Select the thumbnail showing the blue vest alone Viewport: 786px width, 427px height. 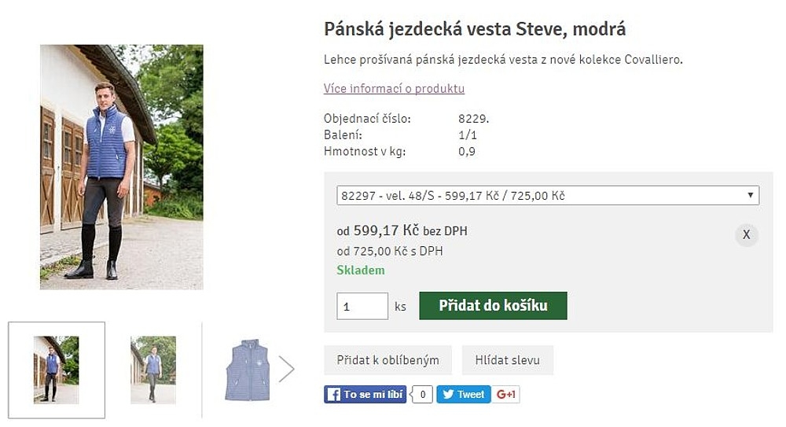coord(248,370)
